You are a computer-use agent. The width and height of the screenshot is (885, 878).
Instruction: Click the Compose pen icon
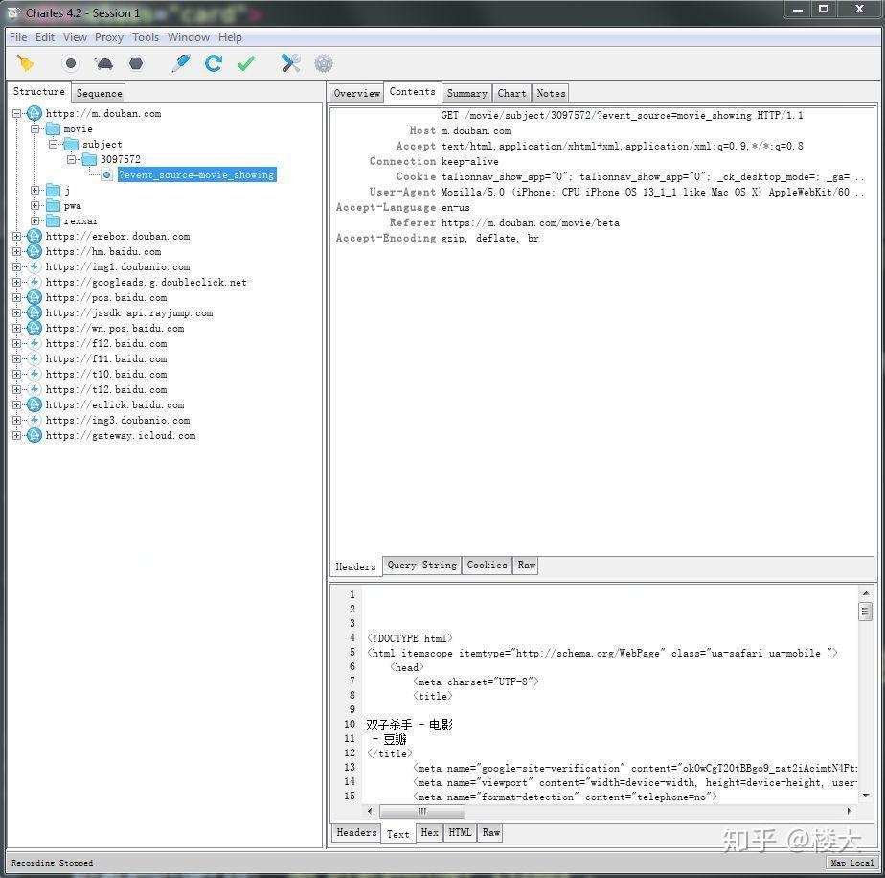(x=180, y=63)
